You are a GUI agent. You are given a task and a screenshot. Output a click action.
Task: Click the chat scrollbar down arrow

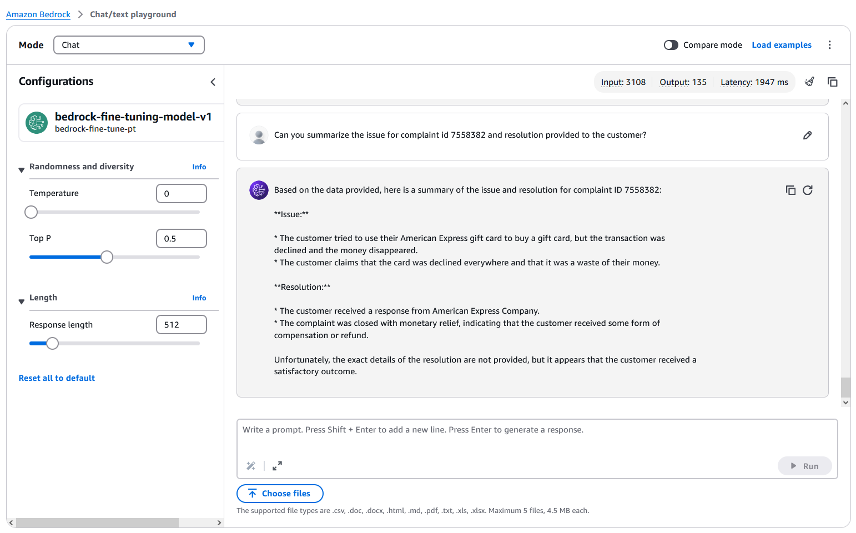click(x=845, y=403)
